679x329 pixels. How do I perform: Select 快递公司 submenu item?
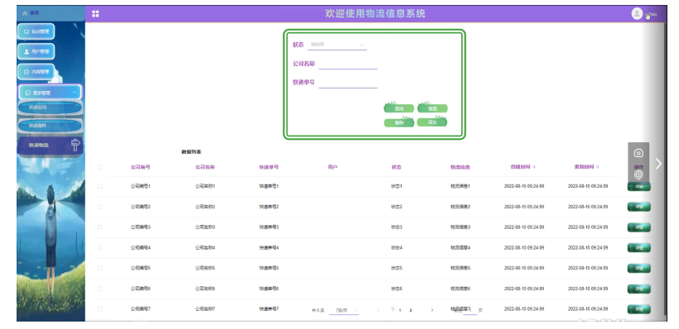pos(50,107)
